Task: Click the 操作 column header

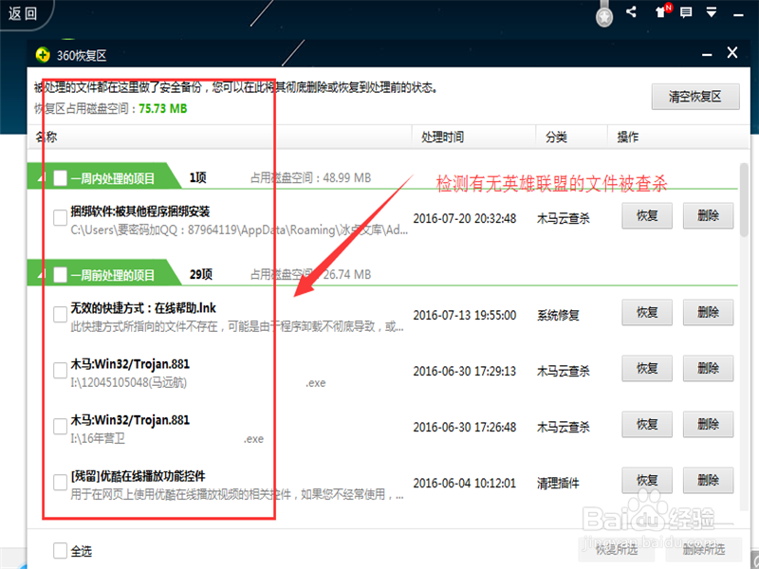Action: (627, 137)
